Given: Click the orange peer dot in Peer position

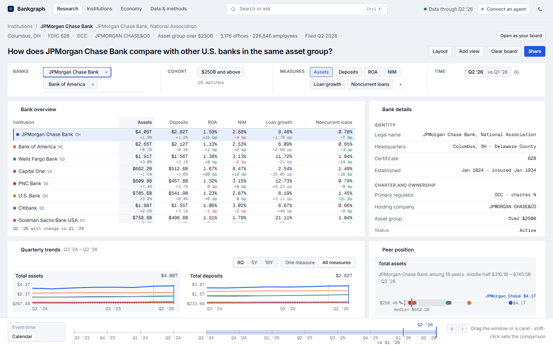Looking at the screenshot, I should pyautogui.click(x=469, y=303).
